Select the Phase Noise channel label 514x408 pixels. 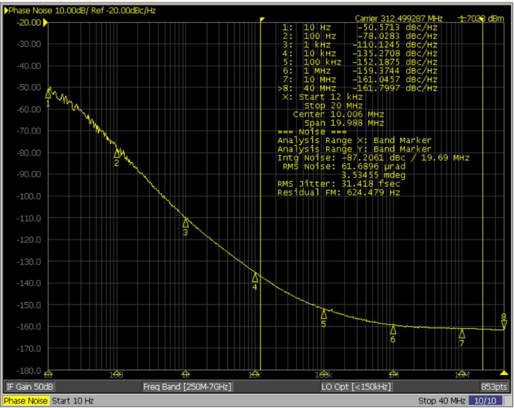click(26, 401)
